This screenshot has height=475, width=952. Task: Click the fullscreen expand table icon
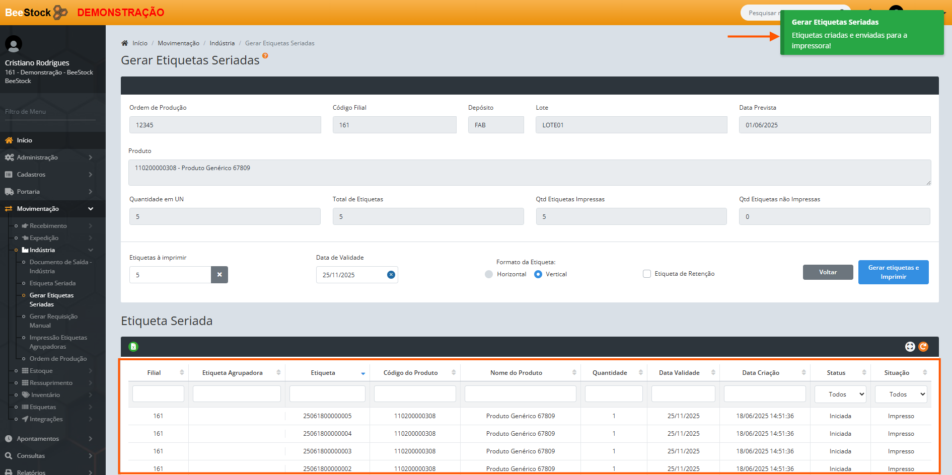(x=910, y=347)
